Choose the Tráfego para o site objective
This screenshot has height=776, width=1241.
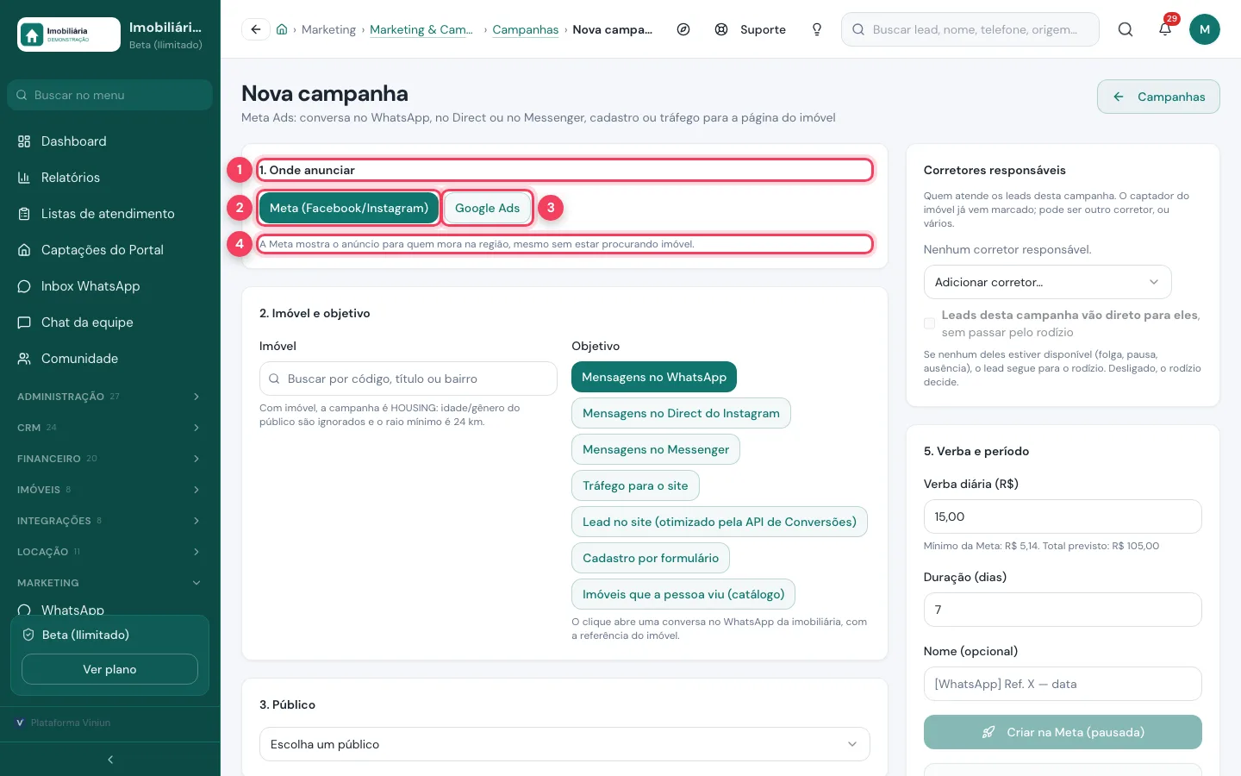(635, 485)
